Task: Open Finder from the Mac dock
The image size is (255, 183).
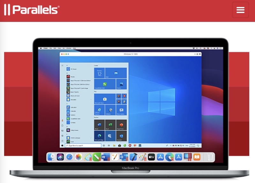Action: [x=51, y=157]
